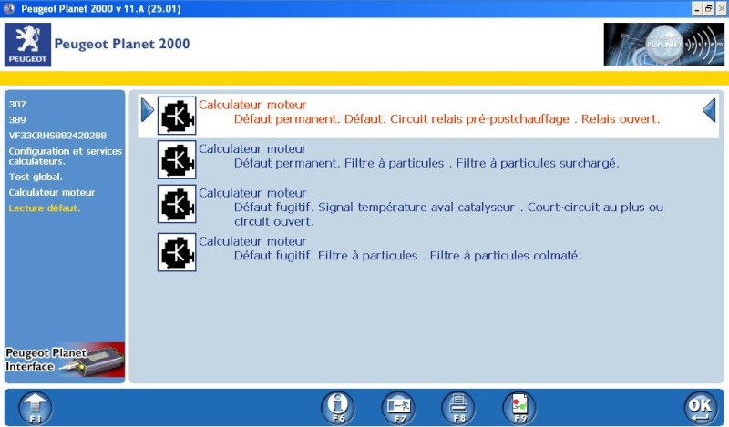Click engine icon for colmaté particle filter fault

click(177, 252)
